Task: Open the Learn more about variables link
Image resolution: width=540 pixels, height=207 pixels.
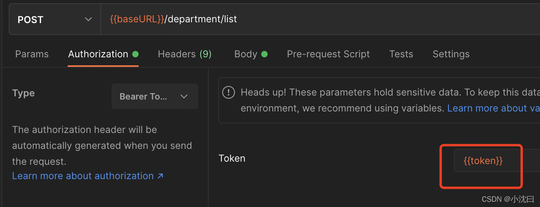Action: click(x=493, y=108)
